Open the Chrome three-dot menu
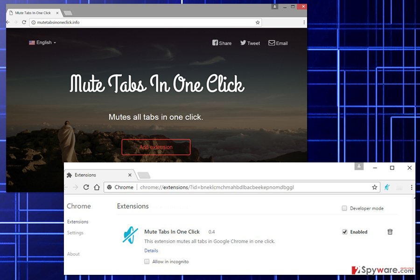Screen dimensions: 420x280 pos(411,187)
